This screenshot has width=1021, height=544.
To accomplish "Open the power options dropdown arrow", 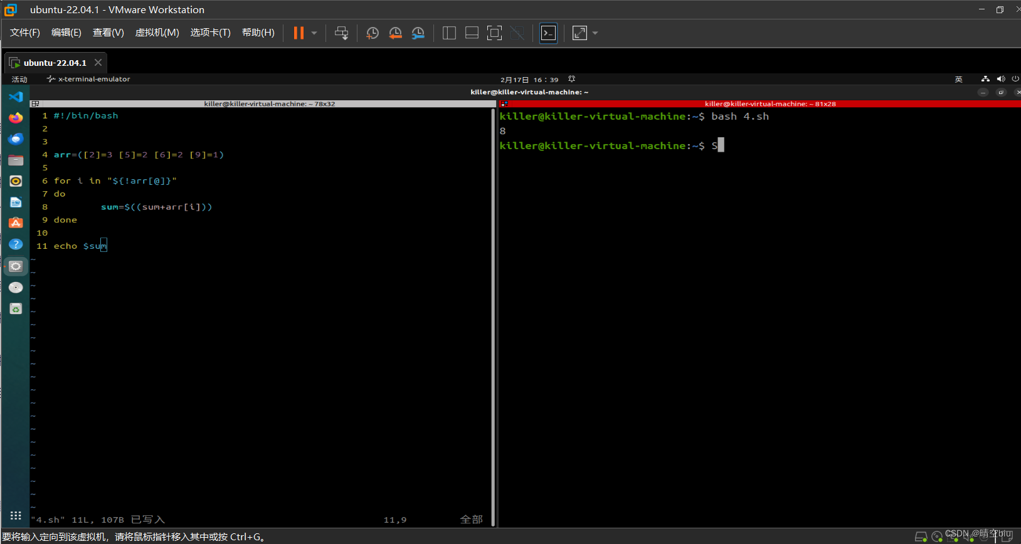I will pos(314,33).
